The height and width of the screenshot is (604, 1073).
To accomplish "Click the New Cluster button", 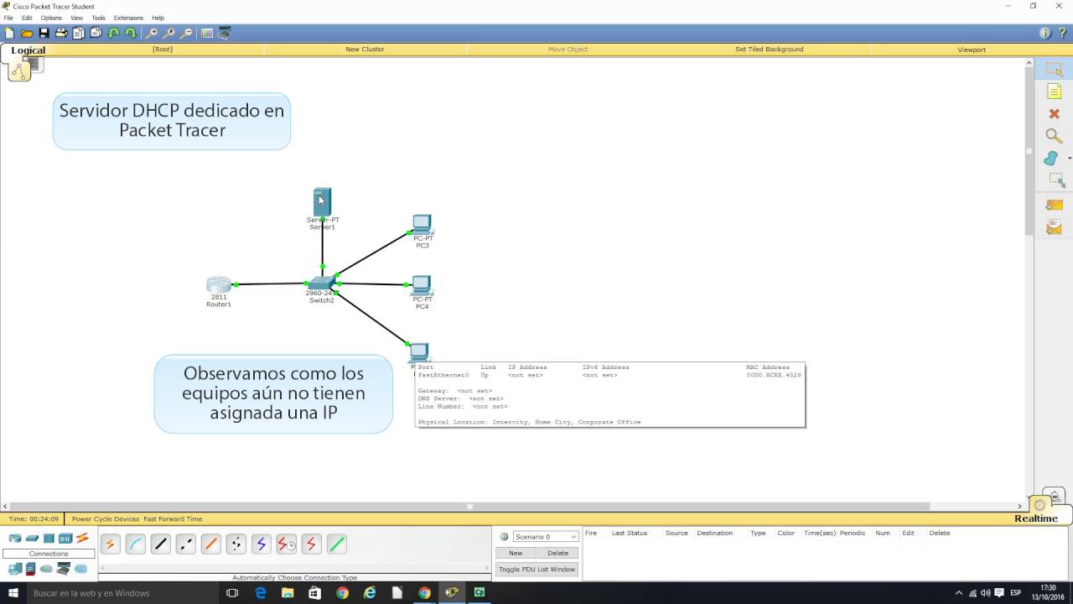I will coord(365,49).
